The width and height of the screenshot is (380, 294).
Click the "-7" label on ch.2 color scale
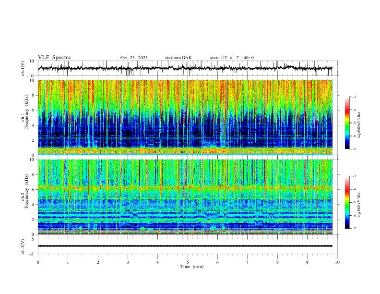(354, 229)
